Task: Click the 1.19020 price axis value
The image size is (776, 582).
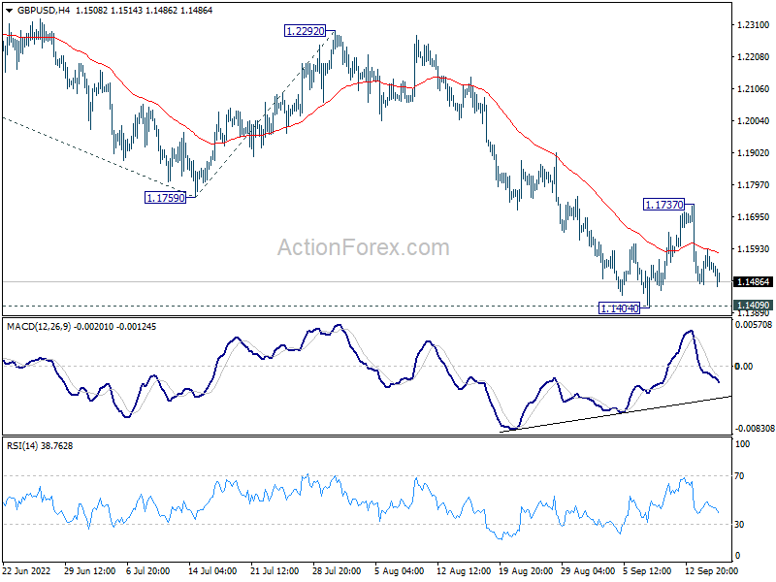Action: [x=754, y=153]
